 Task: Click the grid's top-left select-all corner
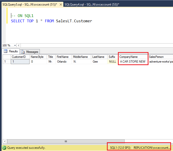pyautogui.click(x=6, y=57)
